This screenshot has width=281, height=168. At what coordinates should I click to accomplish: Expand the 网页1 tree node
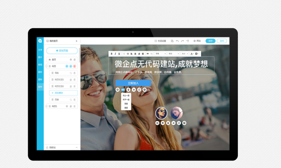pyautogui.click(x=46, y=106)
